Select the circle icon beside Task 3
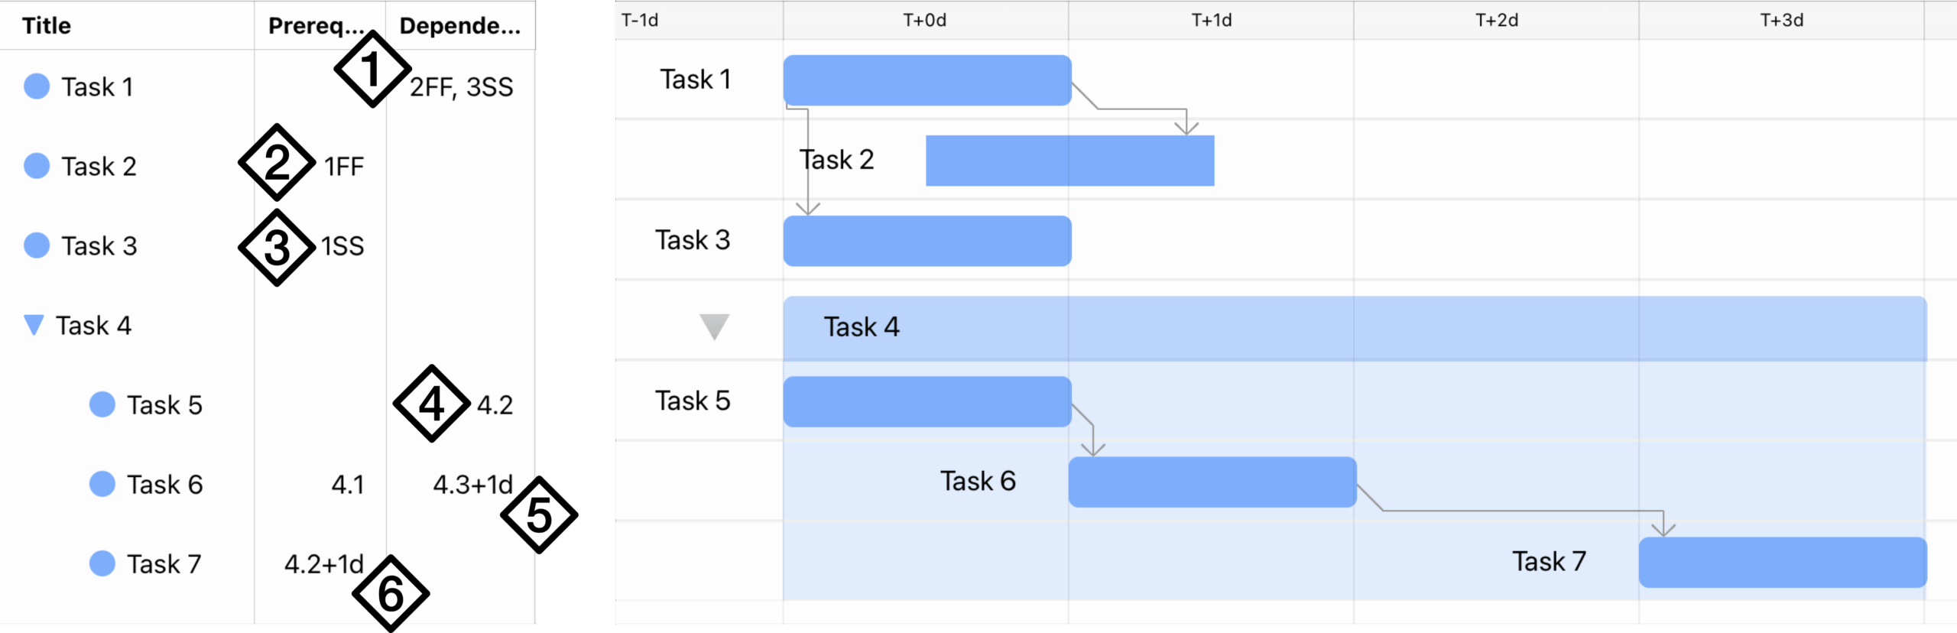Screen dimensions: 1957x633 tap(37, 245)
